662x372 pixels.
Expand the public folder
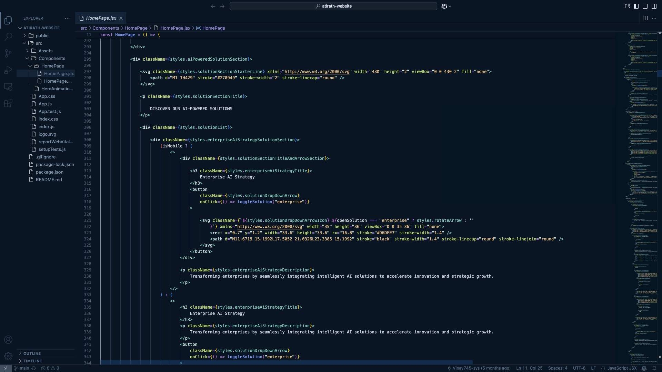[x=42, y=35]
